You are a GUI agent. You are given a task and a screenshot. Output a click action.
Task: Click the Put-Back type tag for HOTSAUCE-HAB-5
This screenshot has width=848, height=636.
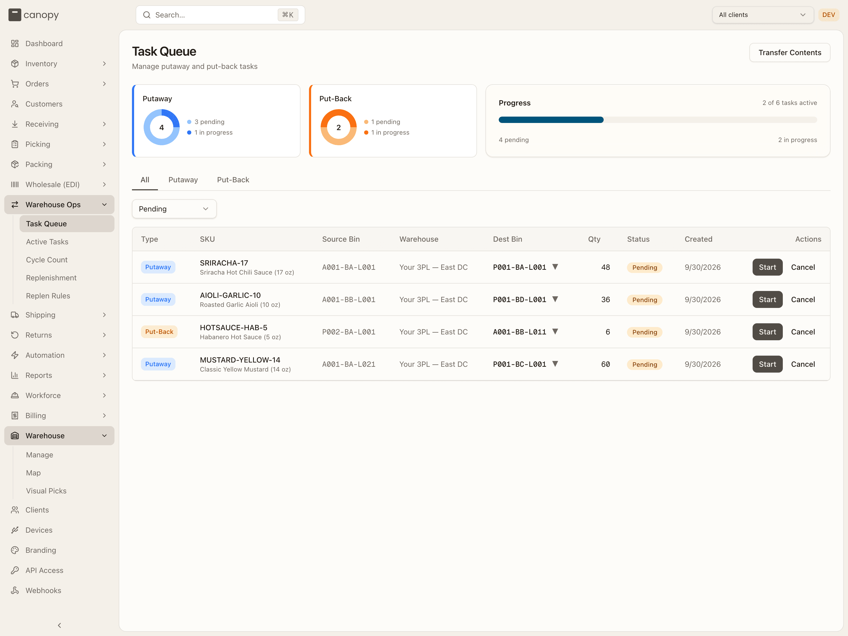[159, 332]
